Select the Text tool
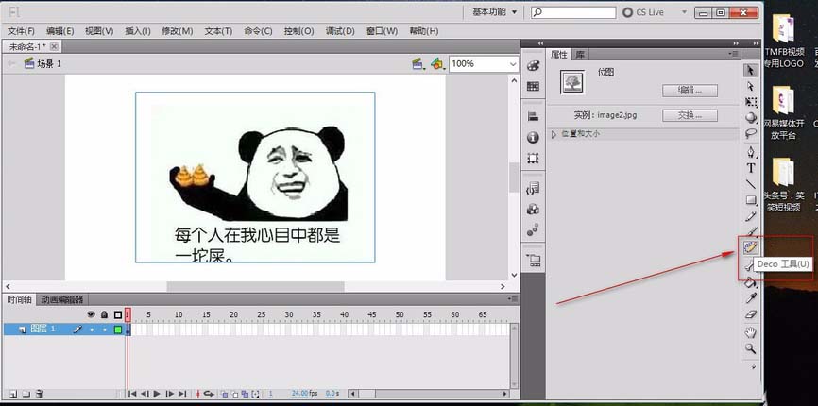Image resolution: width=818 pixels, height=406 pixels. point(750,168)
